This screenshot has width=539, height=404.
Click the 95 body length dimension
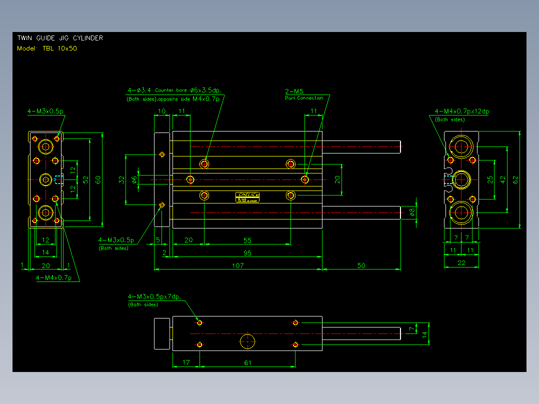(247, 253)
